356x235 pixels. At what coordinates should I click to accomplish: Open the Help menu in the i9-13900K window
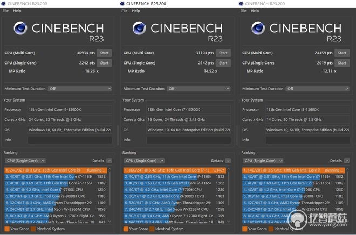click(17, 11)
